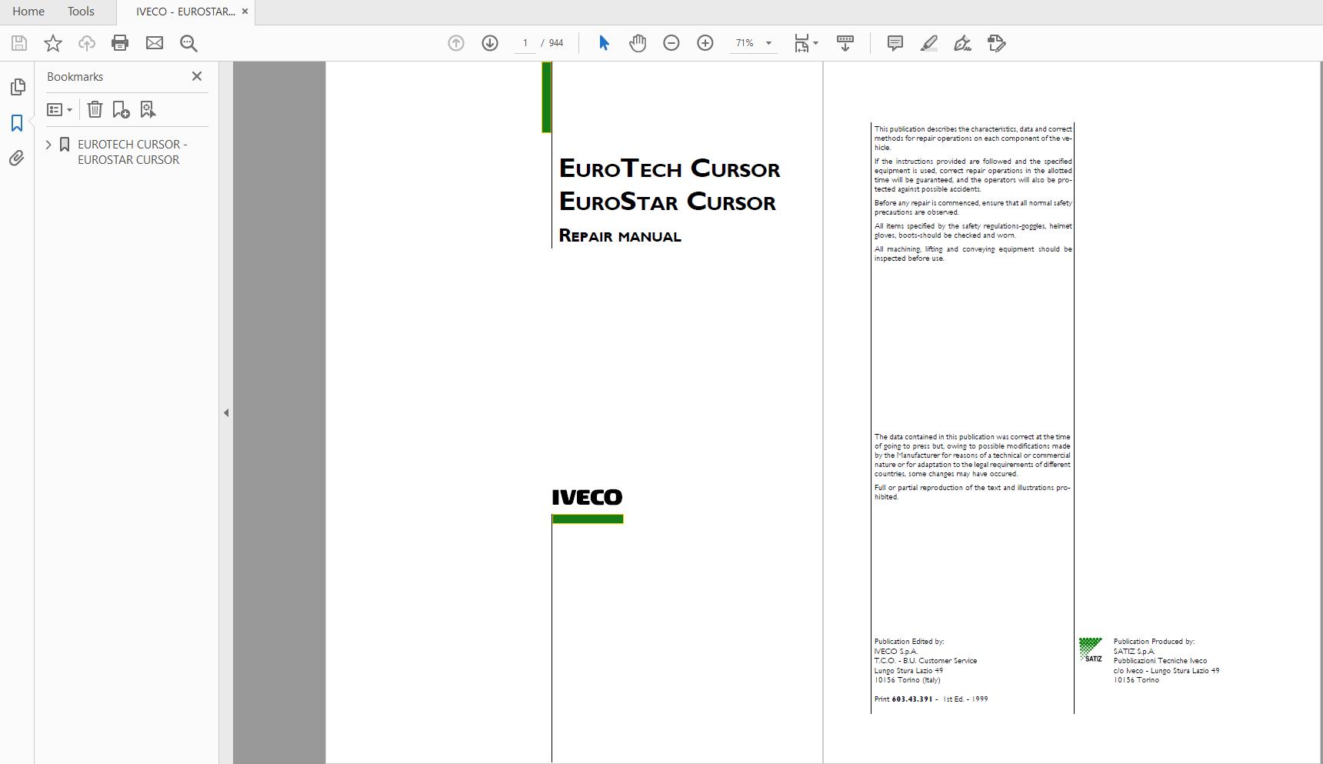
Task: Switch to the Home tab
Action: pyautogui.click(x=28, y=11)
